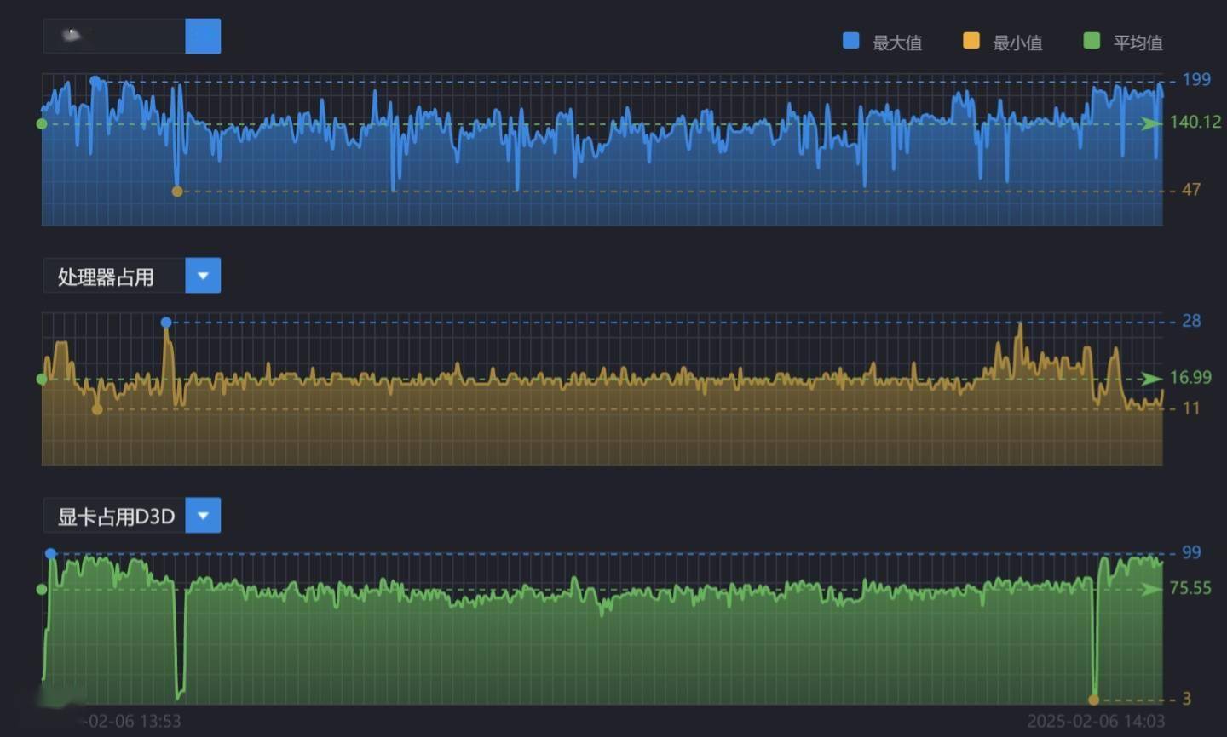The width and height of the screenshot is (1227, 737).
Task: Click the 显卡占用D3D metric label
Action: pyautogui.click(x=116, y=517)
